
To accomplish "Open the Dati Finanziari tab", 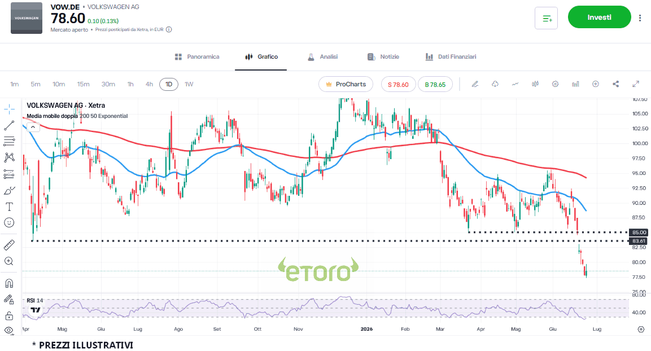I will (x=451, y=57).
